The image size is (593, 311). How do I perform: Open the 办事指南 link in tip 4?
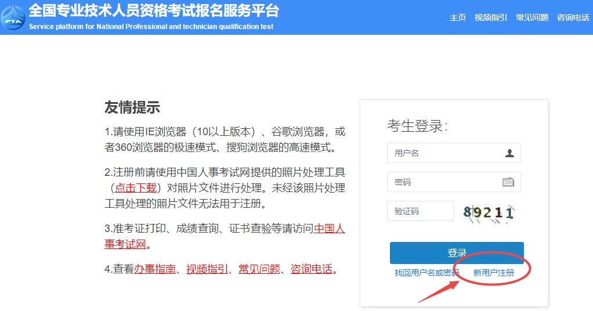pos(155,269)
